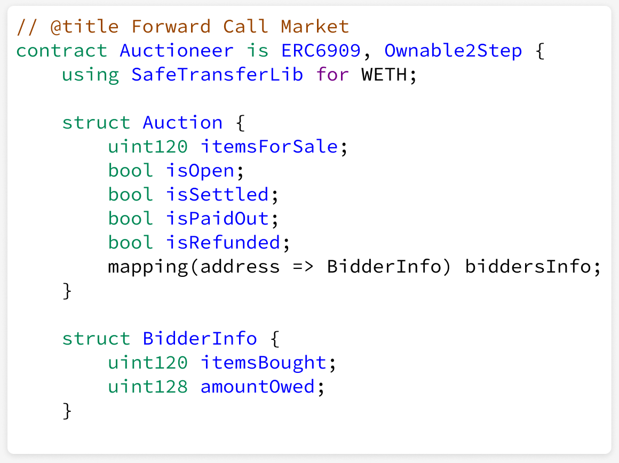Click the WETH identifier in using statement

coord(384,75)
